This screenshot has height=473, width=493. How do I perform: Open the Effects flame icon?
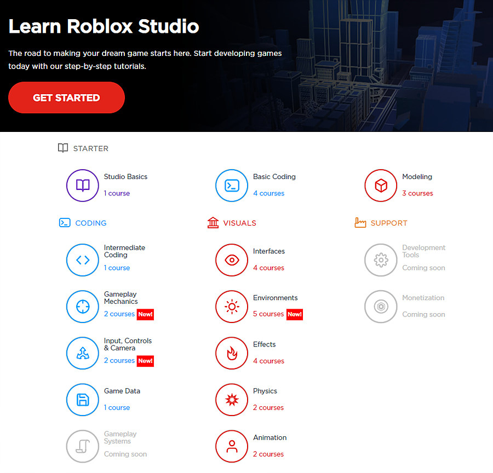(x=232, y=353)
